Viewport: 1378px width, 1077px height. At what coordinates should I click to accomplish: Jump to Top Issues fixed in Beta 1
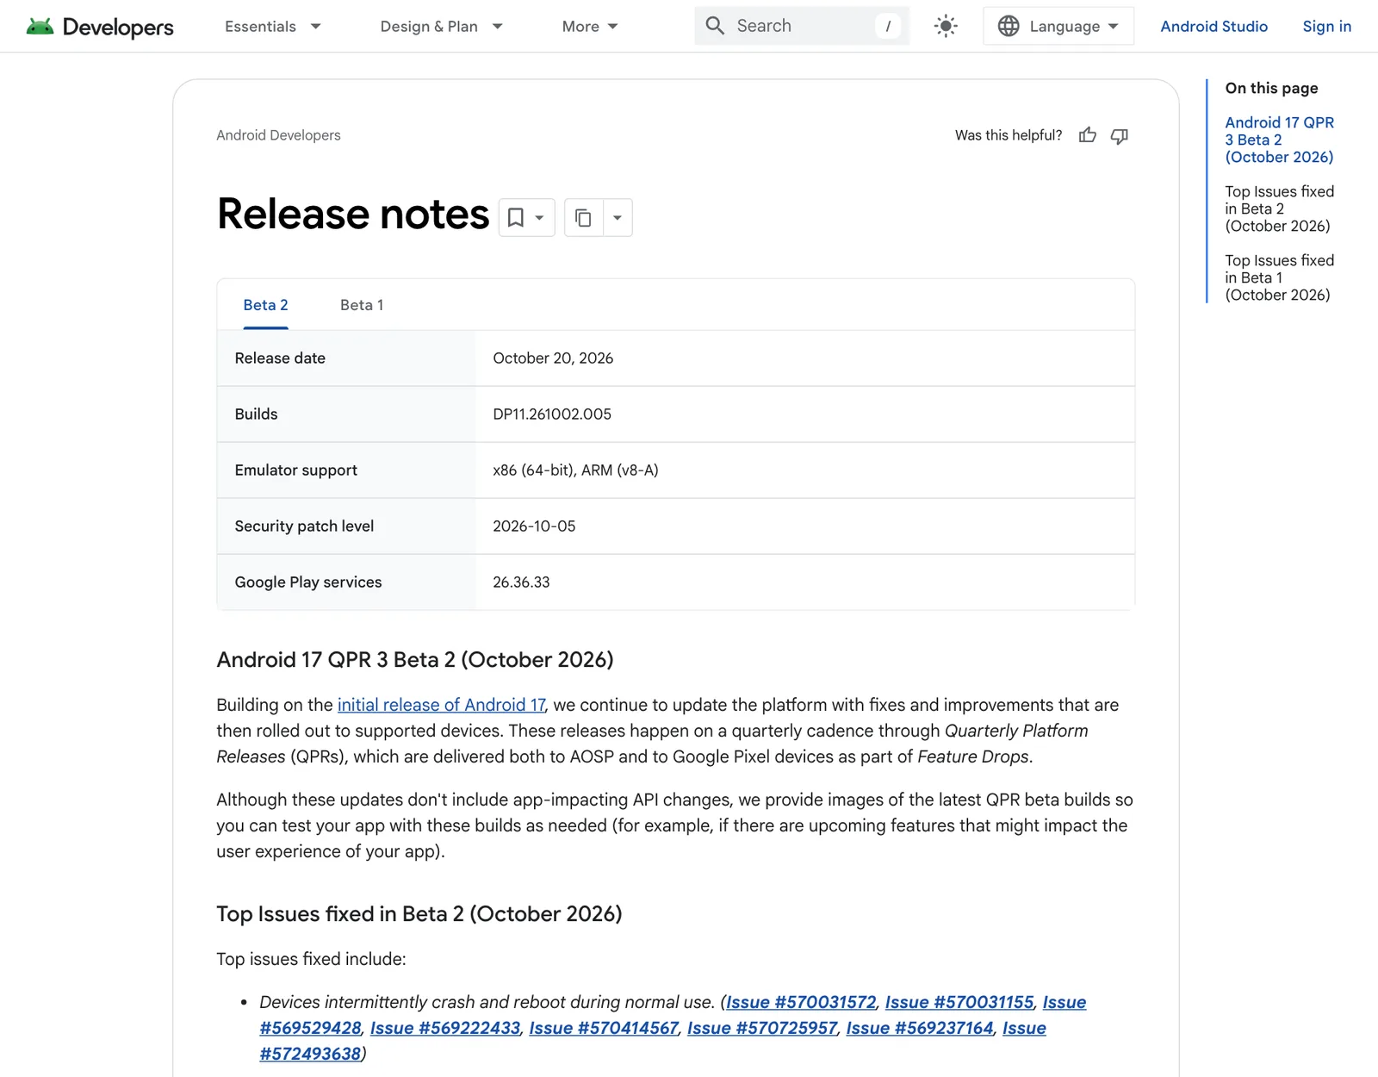[1280, 277]
